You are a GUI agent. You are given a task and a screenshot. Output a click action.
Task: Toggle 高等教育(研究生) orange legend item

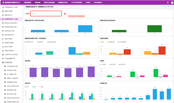tap(52, 42)
